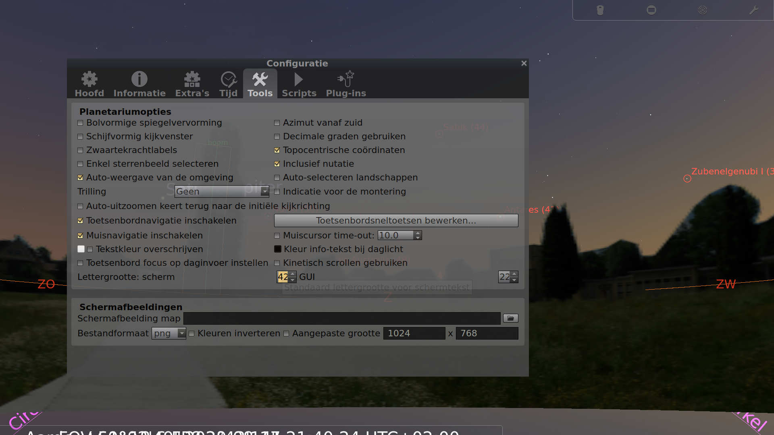Screen dimensions: 774x435
Task: Disable Inclusief nutatie checkbox
Action: click(x=277, y=164)
